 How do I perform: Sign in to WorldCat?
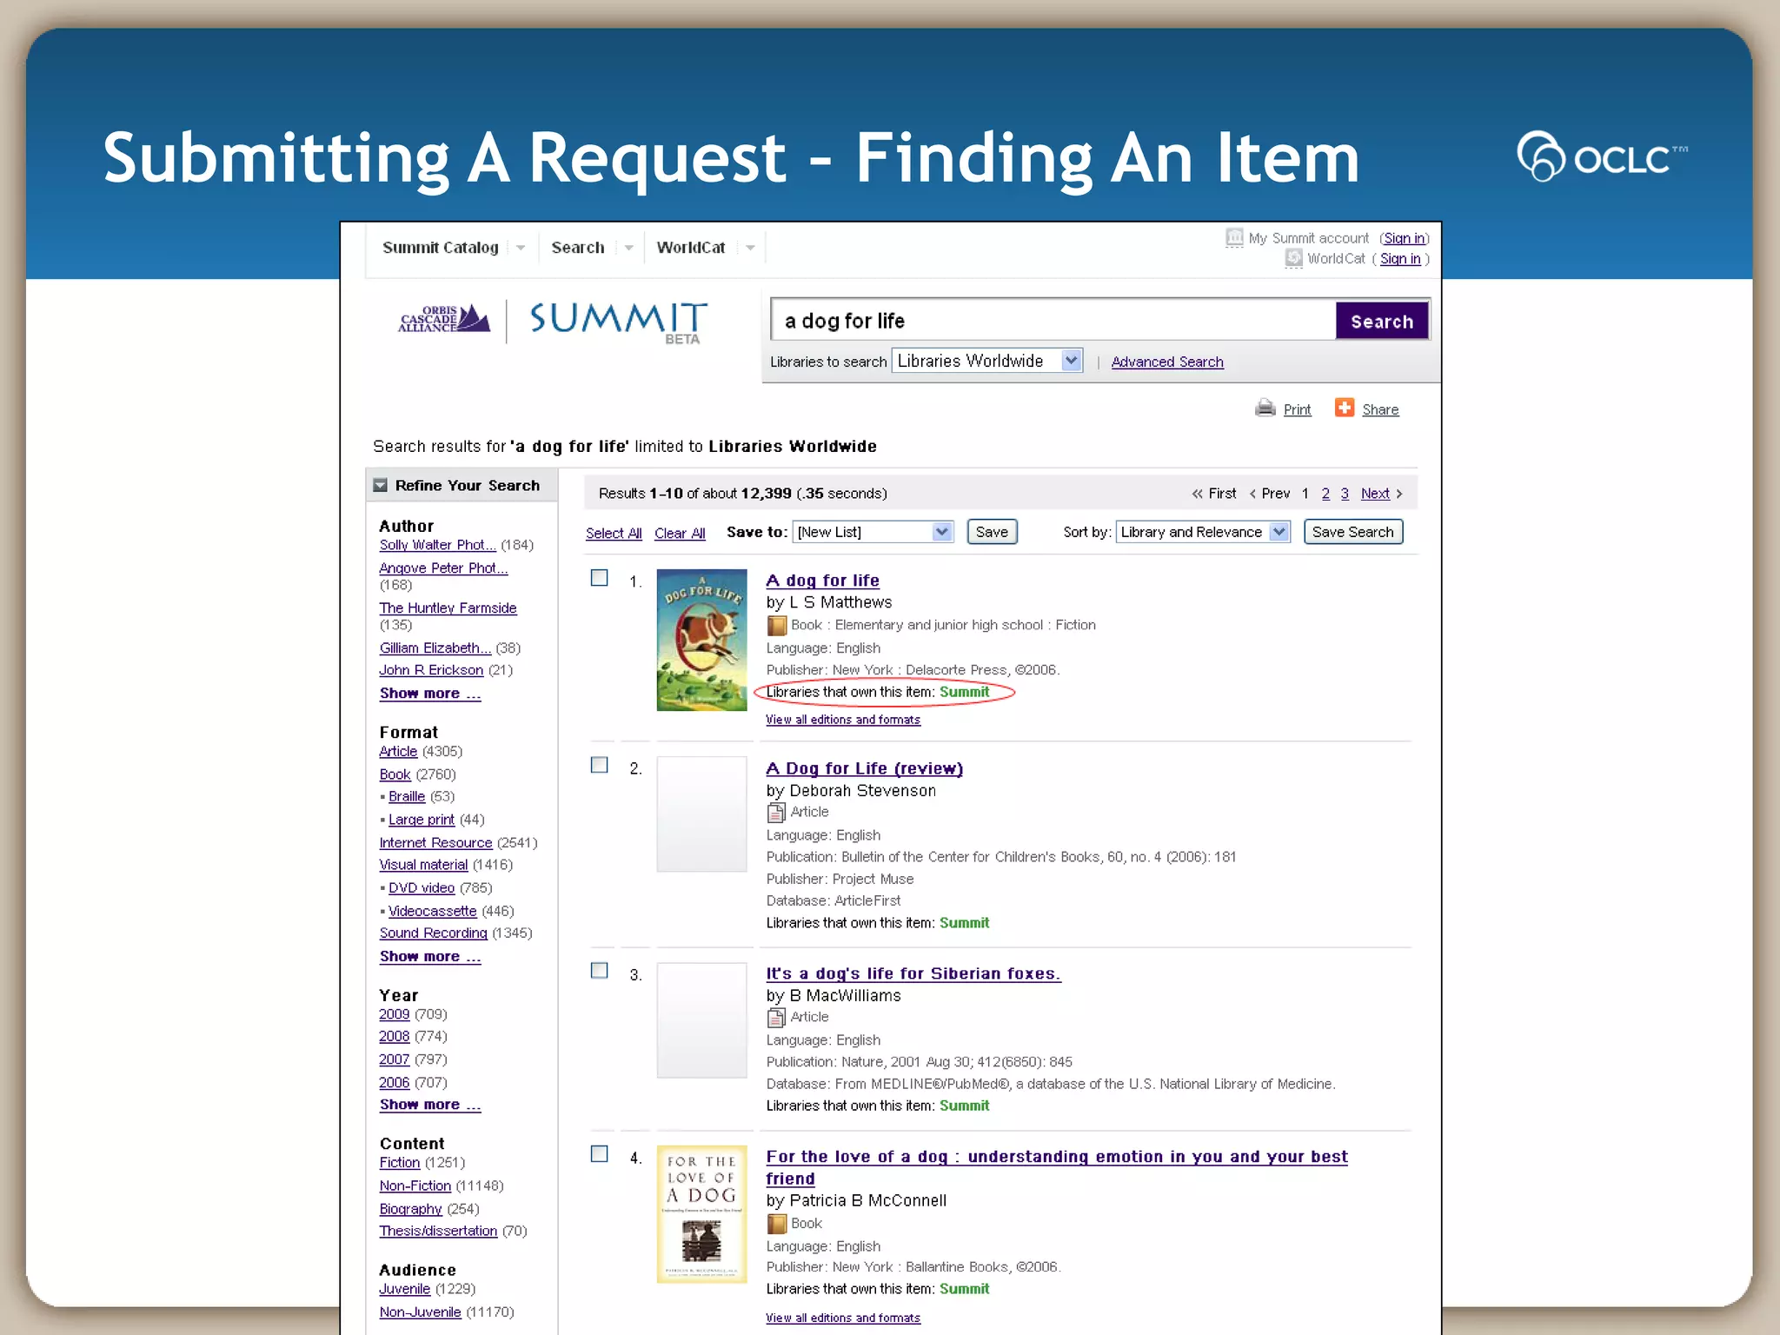(x=1400, y=258)
